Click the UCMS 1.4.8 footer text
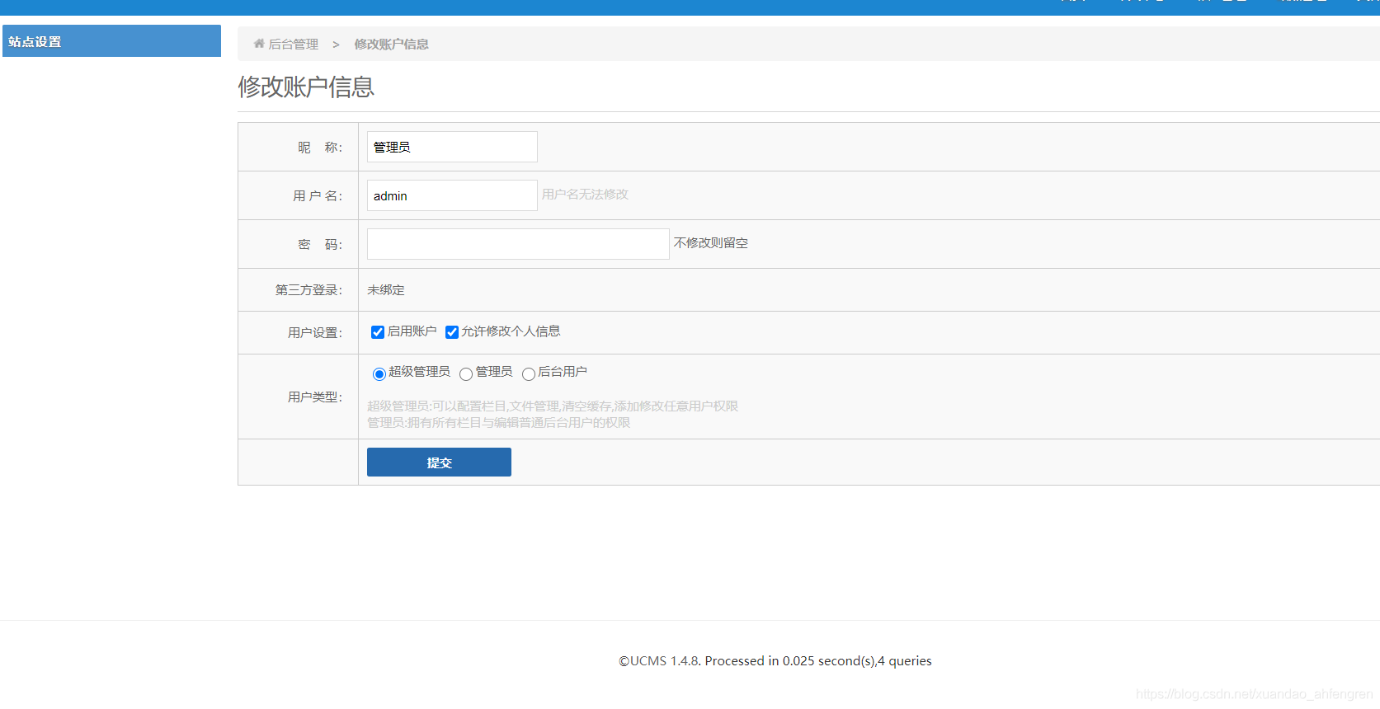Screen dimensions: 1380x709 (775, 661)
